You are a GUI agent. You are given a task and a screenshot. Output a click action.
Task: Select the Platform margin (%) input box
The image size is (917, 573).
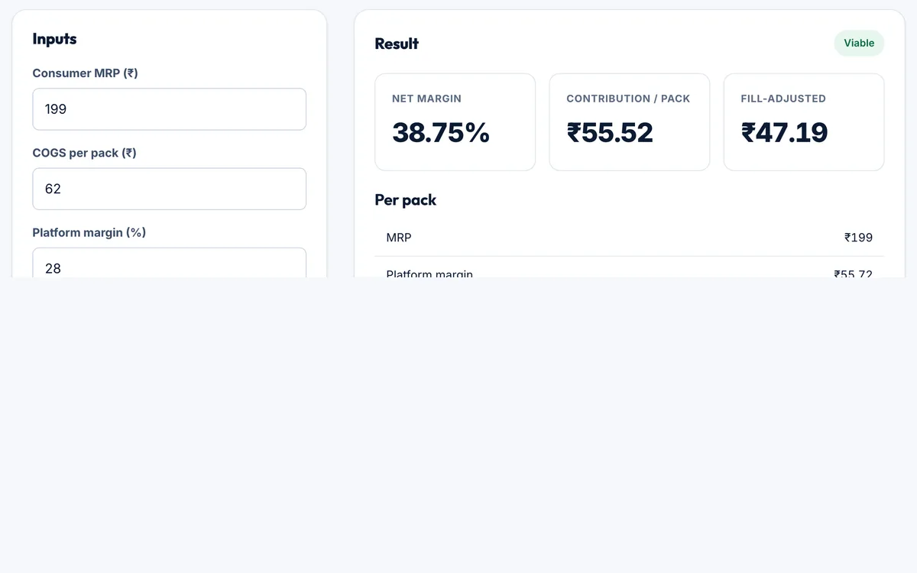(x=169, y=263)
